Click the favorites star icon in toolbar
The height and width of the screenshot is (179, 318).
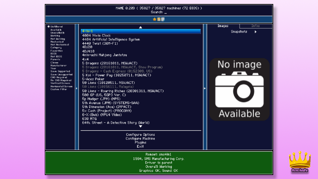point(154,19)
